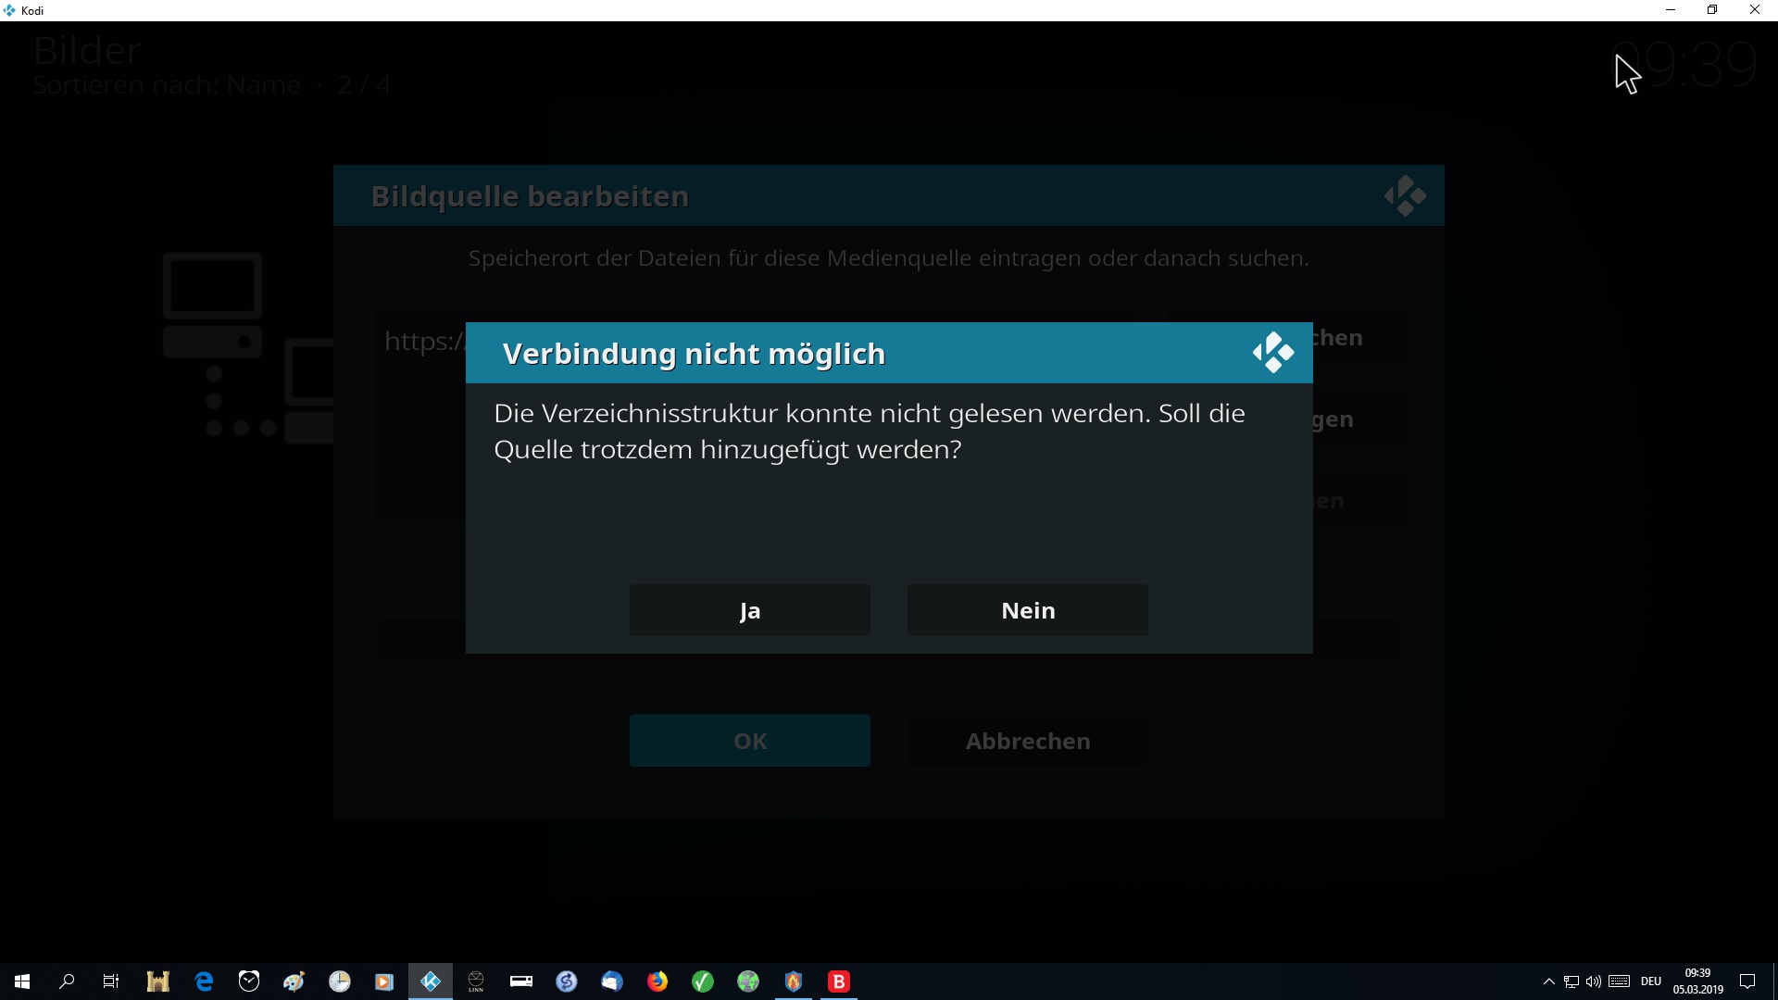Open the notification center
The width and height of the screenshot is (1778, 1000).
coord(1747,981)
